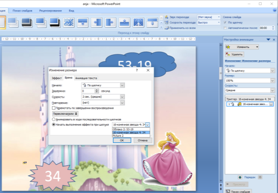Switch to the Эффект tab
Image resolution: width=278 pixels, height=193 pixels.
56,78
